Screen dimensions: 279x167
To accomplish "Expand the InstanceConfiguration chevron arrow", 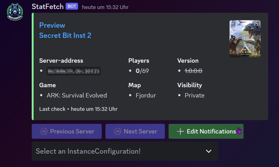I will [x=209, y=151].
